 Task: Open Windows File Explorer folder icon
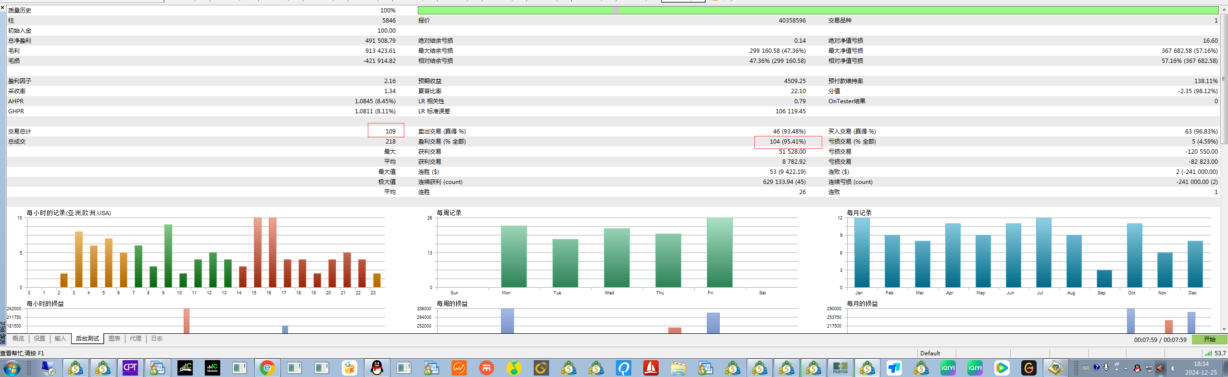pyautogui.click(x=678, y=368)
